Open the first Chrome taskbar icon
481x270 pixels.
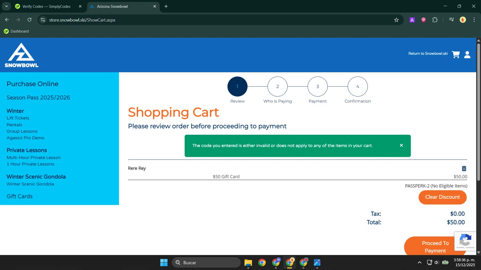262,263
